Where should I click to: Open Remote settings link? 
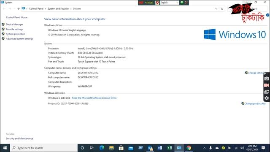[14, 29]
